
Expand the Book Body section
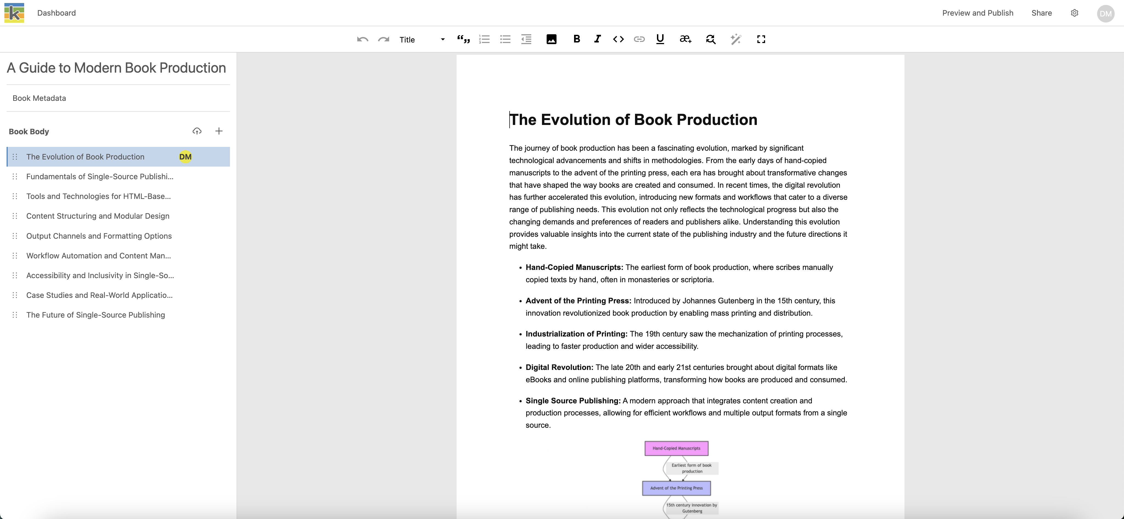(29, 131)
